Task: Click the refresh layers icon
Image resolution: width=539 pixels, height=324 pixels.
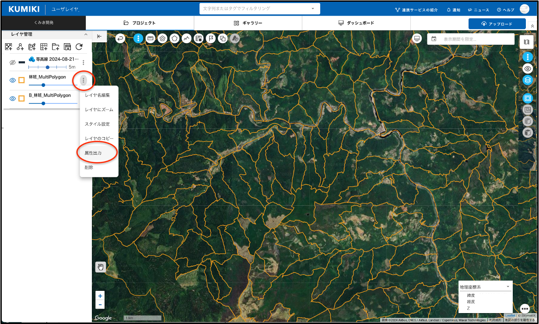Action: point(79,47)
